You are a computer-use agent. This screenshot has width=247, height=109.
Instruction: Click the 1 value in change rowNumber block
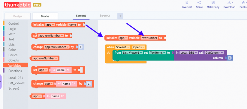tap(81, 47)
